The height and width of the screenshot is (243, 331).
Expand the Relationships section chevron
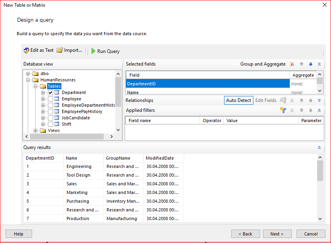[319, 100]
